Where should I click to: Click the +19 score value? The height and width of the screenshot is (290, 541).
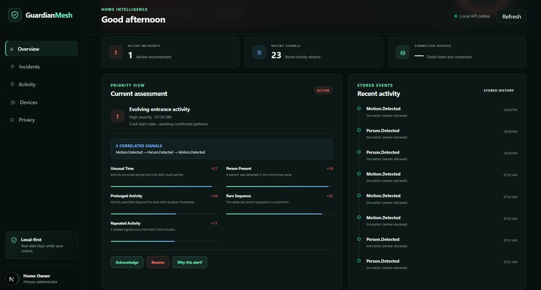pyautogui.click(x=330, y=169)
